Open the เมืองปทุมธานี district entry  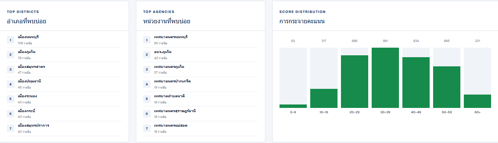coord(64,84)
